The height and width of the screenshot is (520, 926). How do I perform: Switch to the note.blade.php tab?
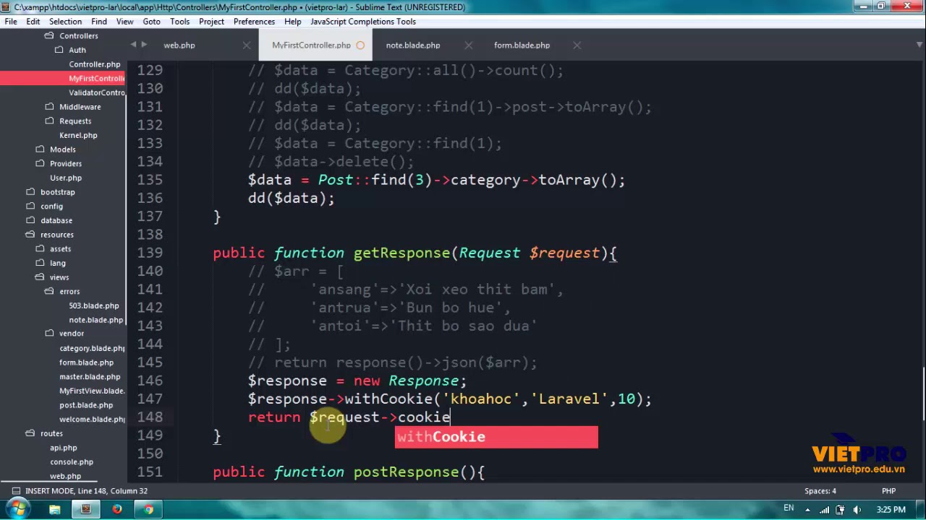point(413,45)
